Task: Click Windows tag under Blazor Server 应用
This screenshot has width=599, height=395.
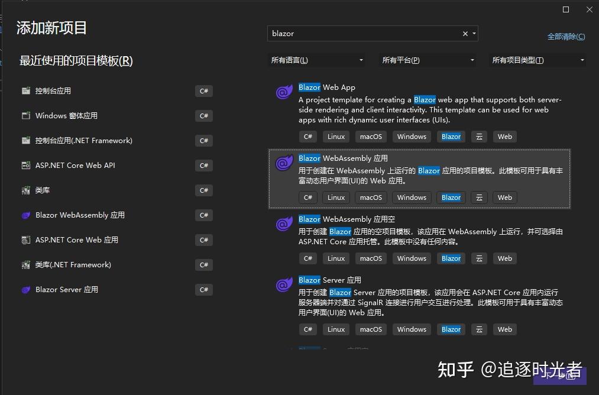Action: click(412, 329)
